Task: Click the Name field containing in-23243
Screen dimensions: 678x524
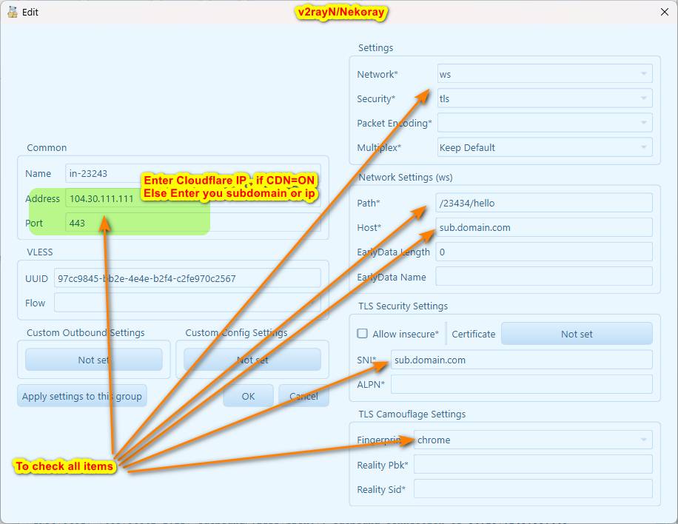Action: 193,173
